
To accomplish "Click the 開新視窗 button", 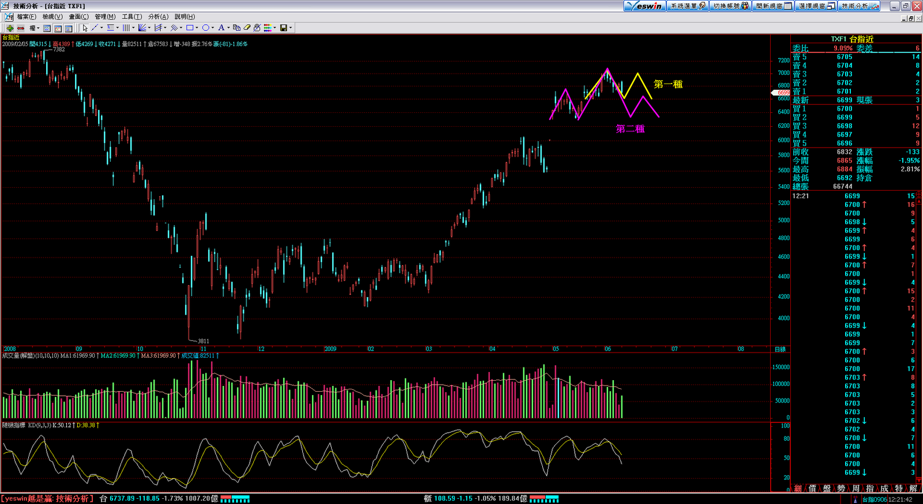I will 774,6.
